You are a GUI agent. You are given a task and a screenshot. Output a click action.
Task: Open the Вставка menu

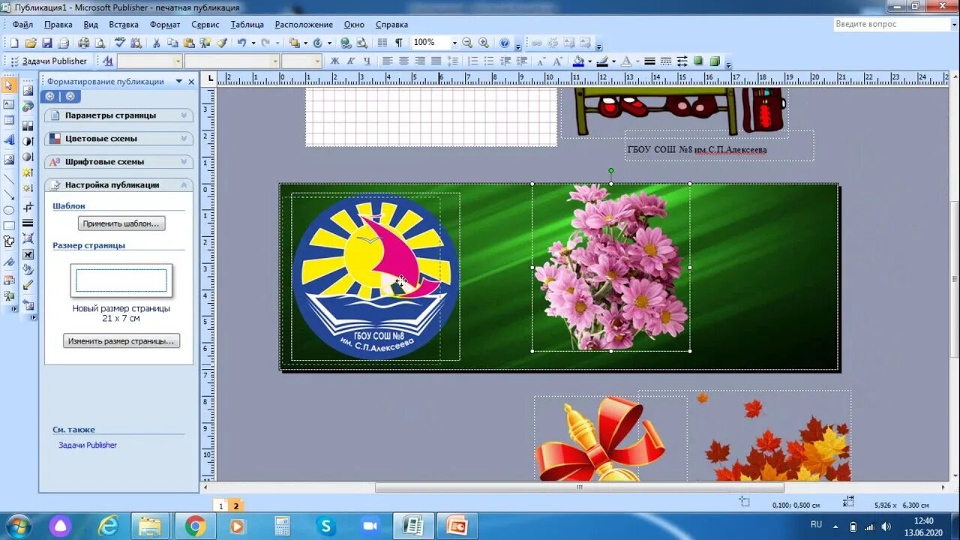(x=124, y=25)
